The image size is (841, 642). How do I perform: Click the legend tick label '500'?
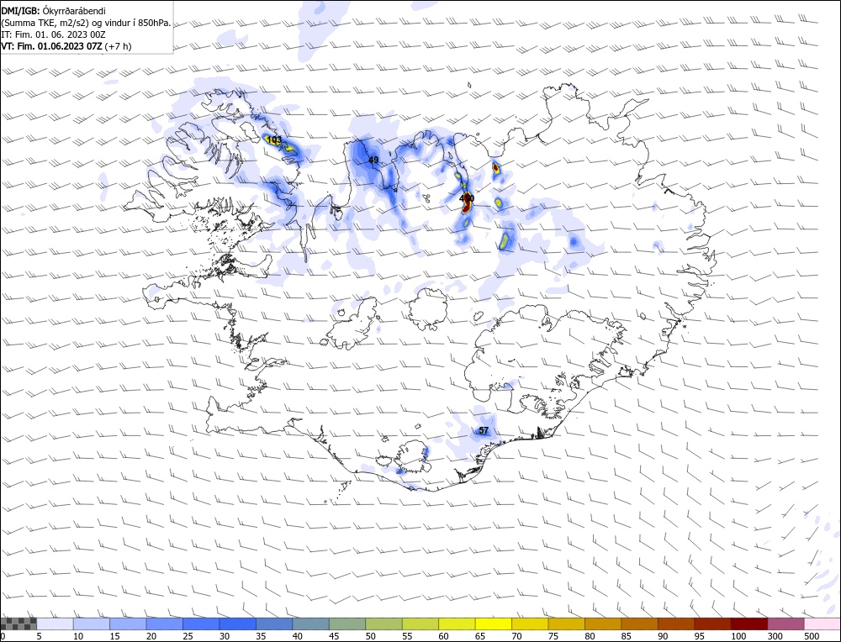pyautogui.click(x=811, y=635)
